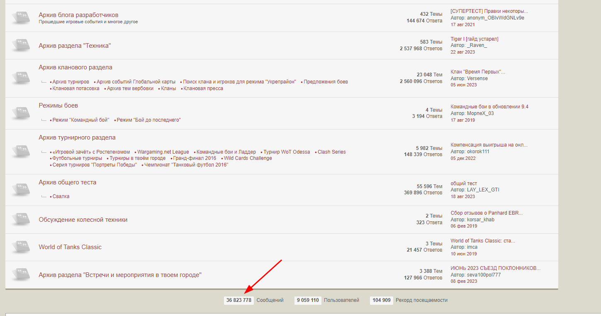Click forum icon beside Архив общего теста

(x=21, y=189)
